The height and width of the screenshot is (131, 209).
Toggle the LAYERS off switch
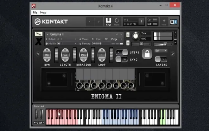coord(161,59)
